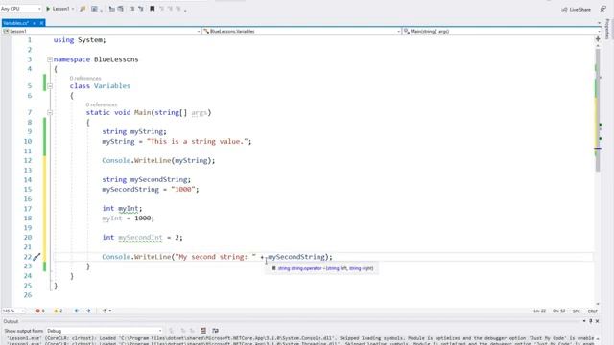Close the Variables.cs tab
Screen dimensions: 614x345
point(41,23)
